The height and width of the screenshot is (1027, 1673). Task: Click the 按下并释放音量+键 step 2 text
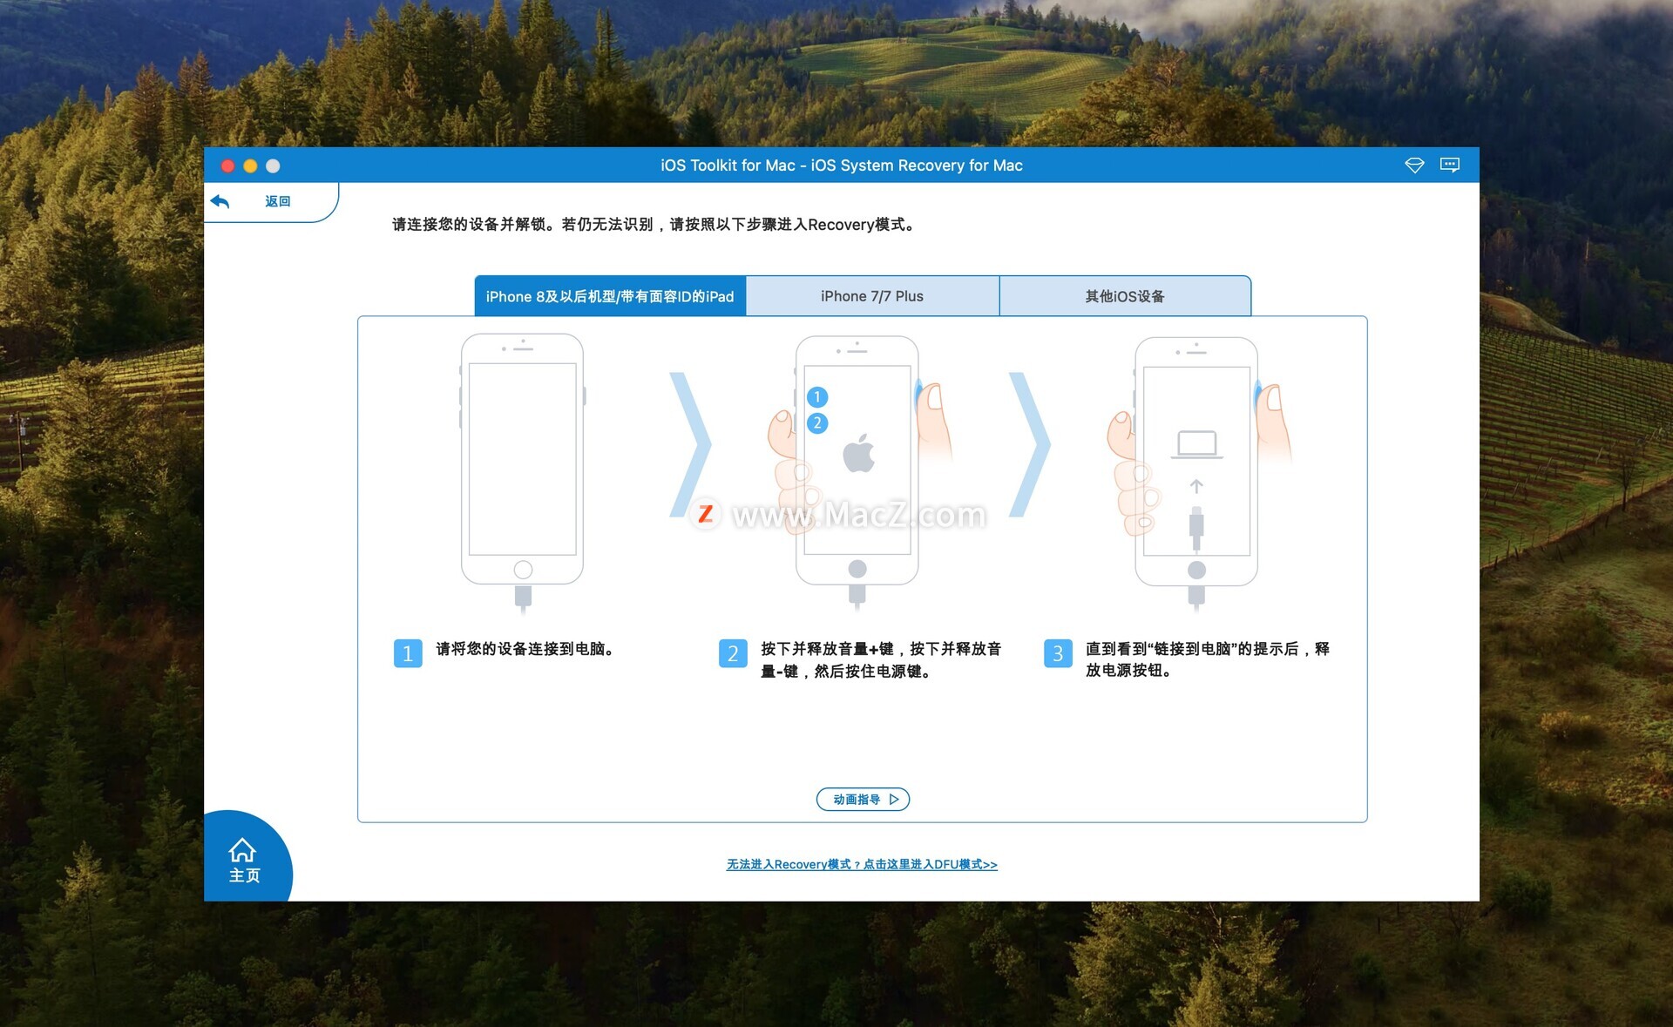(881, 660)
